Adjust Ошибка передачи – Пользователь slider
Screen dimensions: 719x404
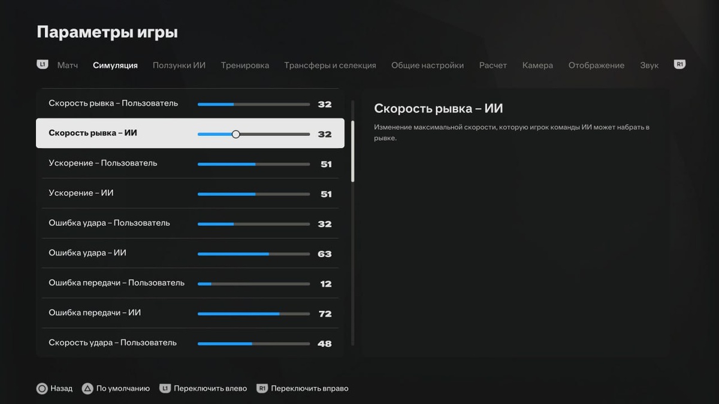click(x=254, y=284)
